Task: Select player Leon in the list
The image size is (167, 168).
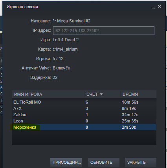Action: click(84, 121)
